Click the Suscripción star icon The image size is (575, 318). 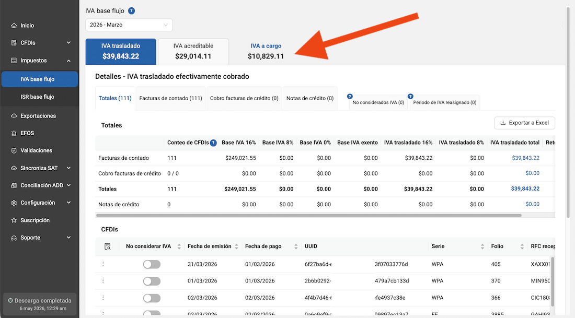[x=14, y=220]
